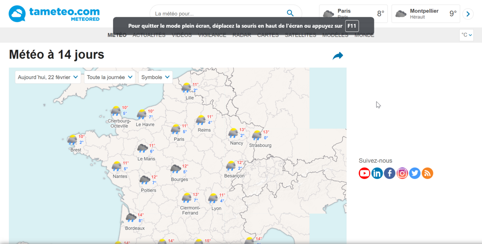Click the weather icon above Cherbourg-Octeville
482x244 pixels.
tap(116, 111)
